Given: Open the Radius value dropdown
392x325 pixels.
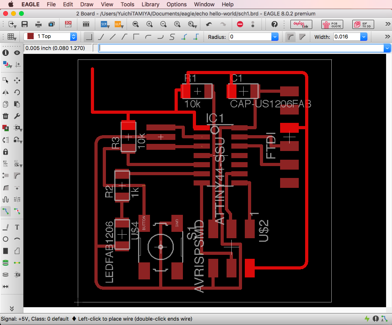Looking at the screenshot, I should (275, 37).
